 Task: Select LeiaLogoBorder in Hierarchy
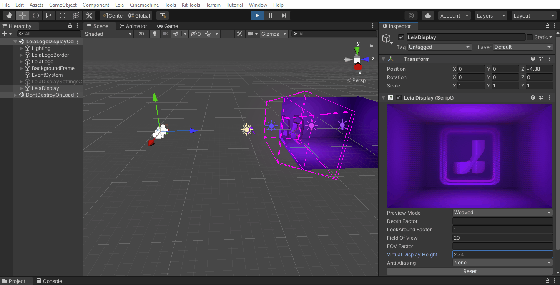[x=50, y=55]
